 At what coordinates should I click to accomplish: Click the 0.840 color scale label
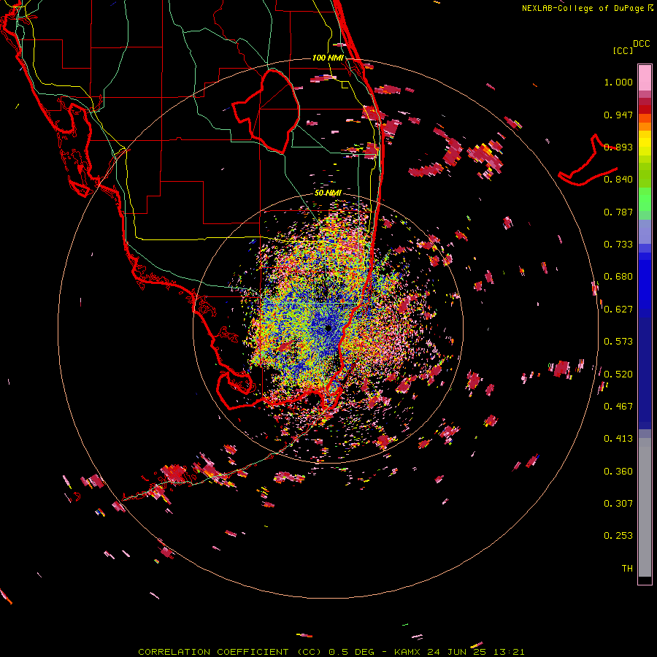[618, 180]
